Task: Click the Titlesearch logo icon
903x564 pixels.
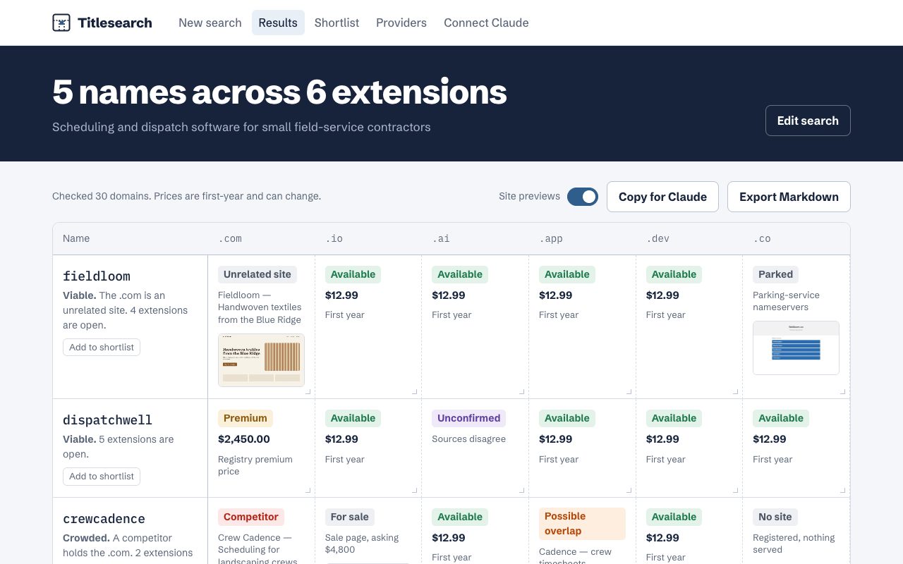Action: pos(61,23)
